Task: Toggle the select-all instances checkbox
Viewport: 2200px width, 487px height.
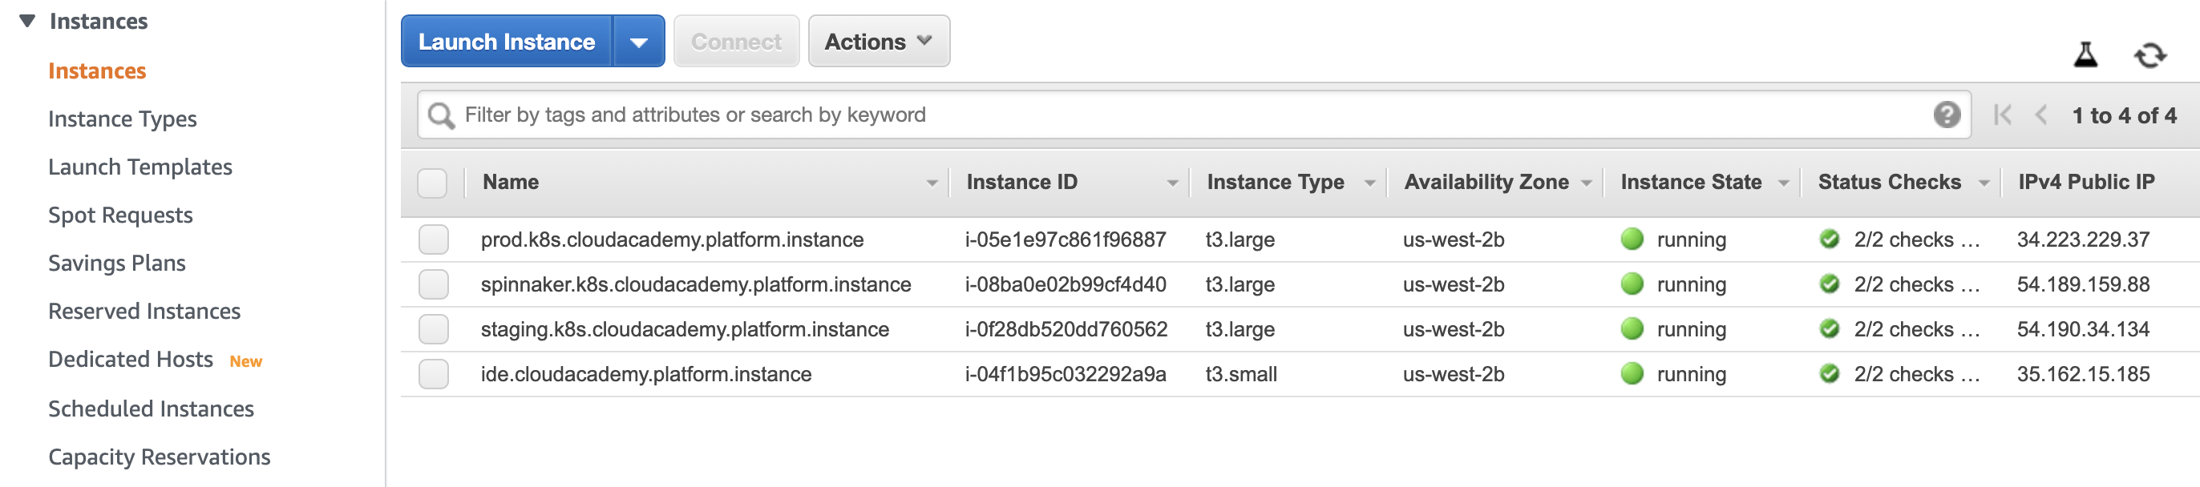Action: coord(432,183)
